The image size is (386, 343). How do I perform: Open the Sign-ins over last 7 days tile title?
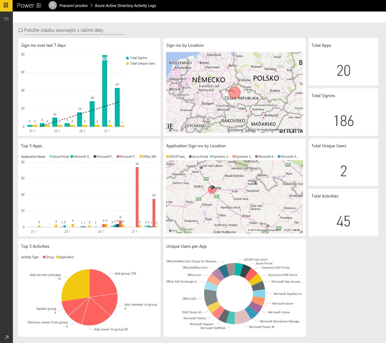[43, 45]
